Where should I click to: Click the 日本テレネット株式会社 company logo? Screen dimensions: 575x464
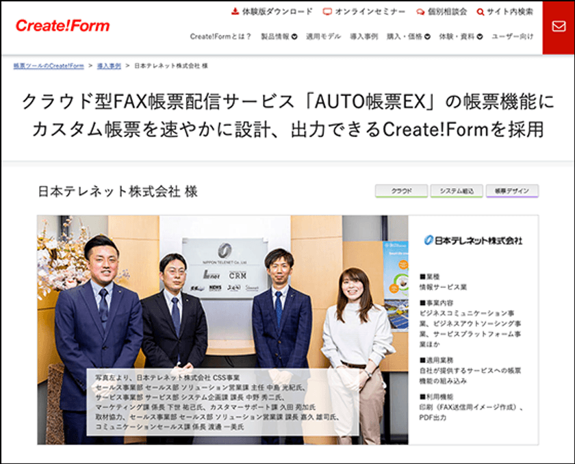pos(473,240)
